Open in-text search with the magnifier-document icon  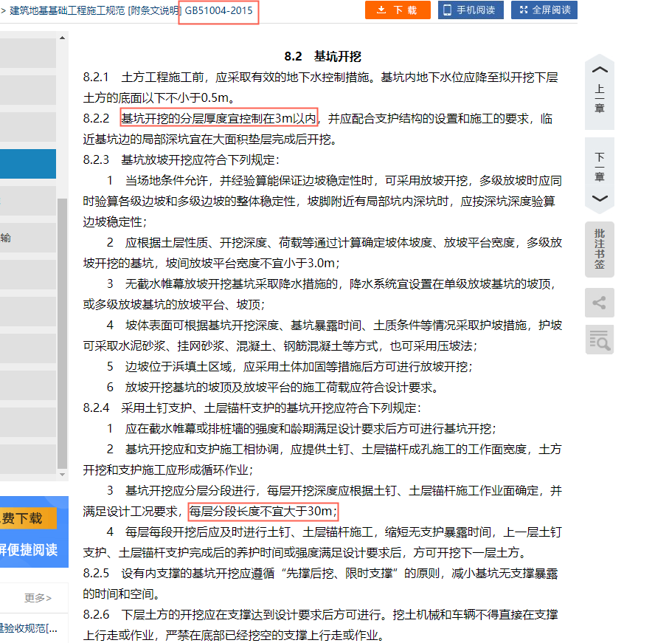click(x=599, y=341)
